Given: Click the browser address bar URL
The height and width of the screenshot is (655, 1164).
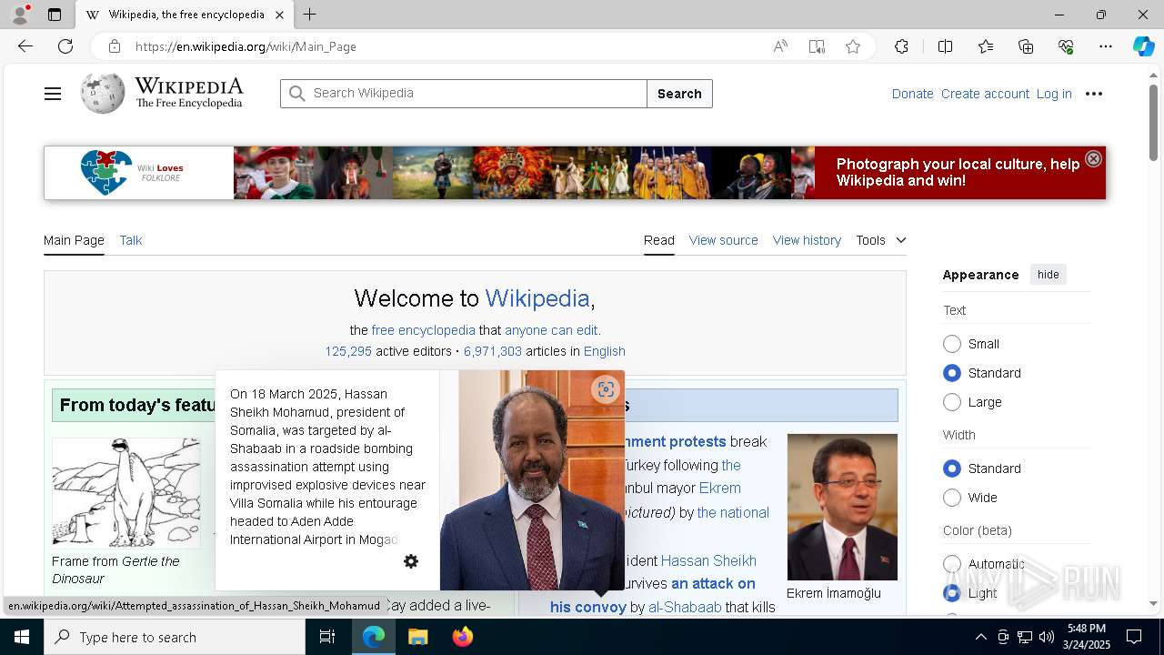Looking at the screenshot, I should [246, 46].
